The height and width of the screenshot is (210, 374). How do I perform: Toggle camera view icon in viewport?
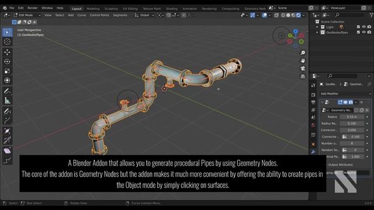pyautogui.click(x=303, y=69)
